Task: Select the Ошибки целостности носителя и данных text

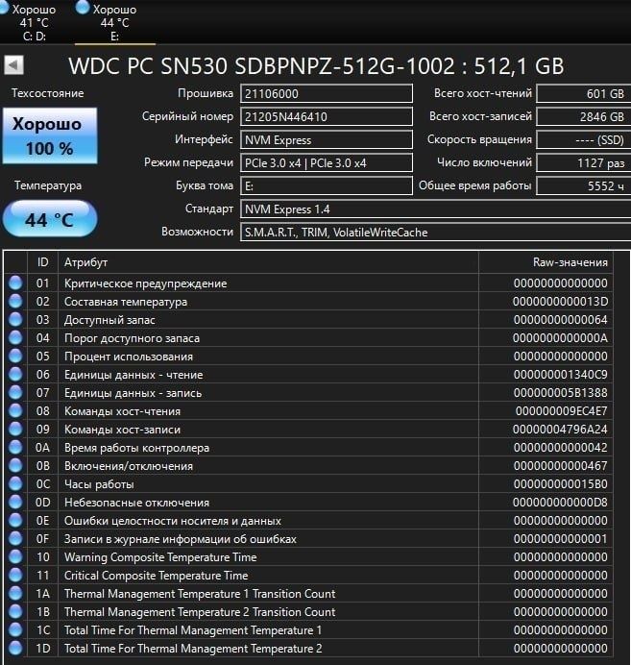Action: click(173, 521)
